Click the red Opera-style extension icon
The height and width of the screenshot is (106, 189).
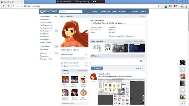click(x=175, y=6)
